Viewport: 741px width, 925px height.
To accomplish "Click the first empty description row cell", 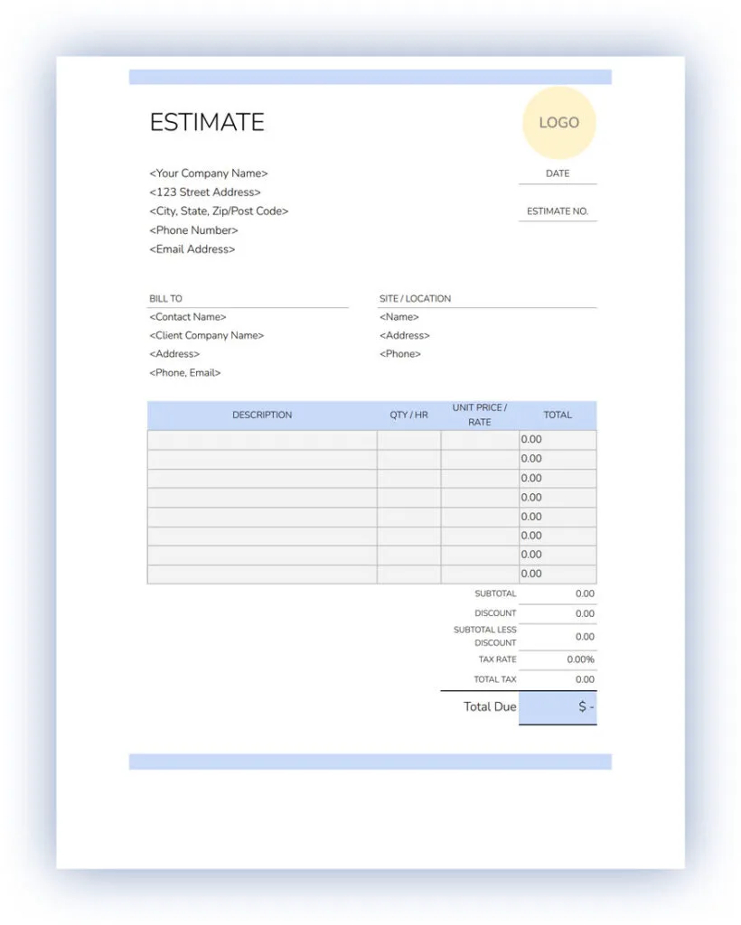I will point(262,440).
